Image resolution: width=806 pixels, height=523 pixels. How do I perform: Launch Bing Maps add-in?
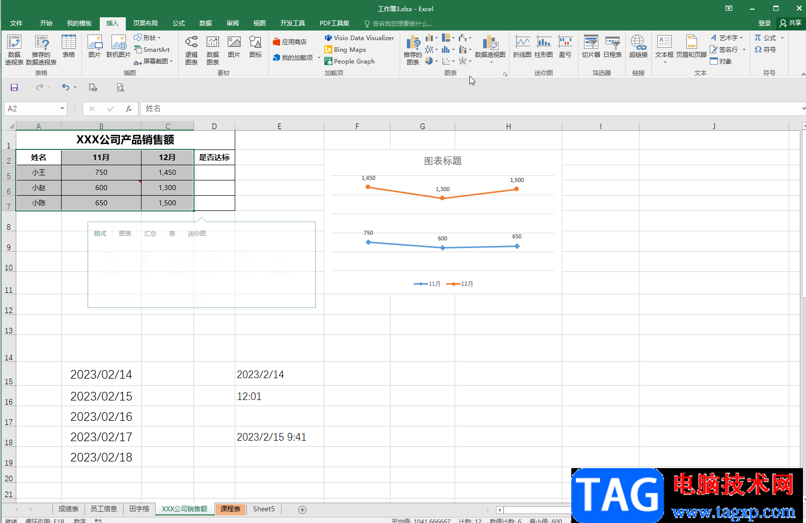345,49
